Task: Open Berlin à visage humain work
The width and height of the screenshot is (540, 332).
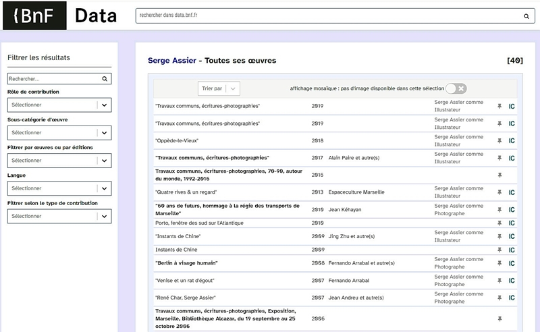Action: [x=186, y=263]
